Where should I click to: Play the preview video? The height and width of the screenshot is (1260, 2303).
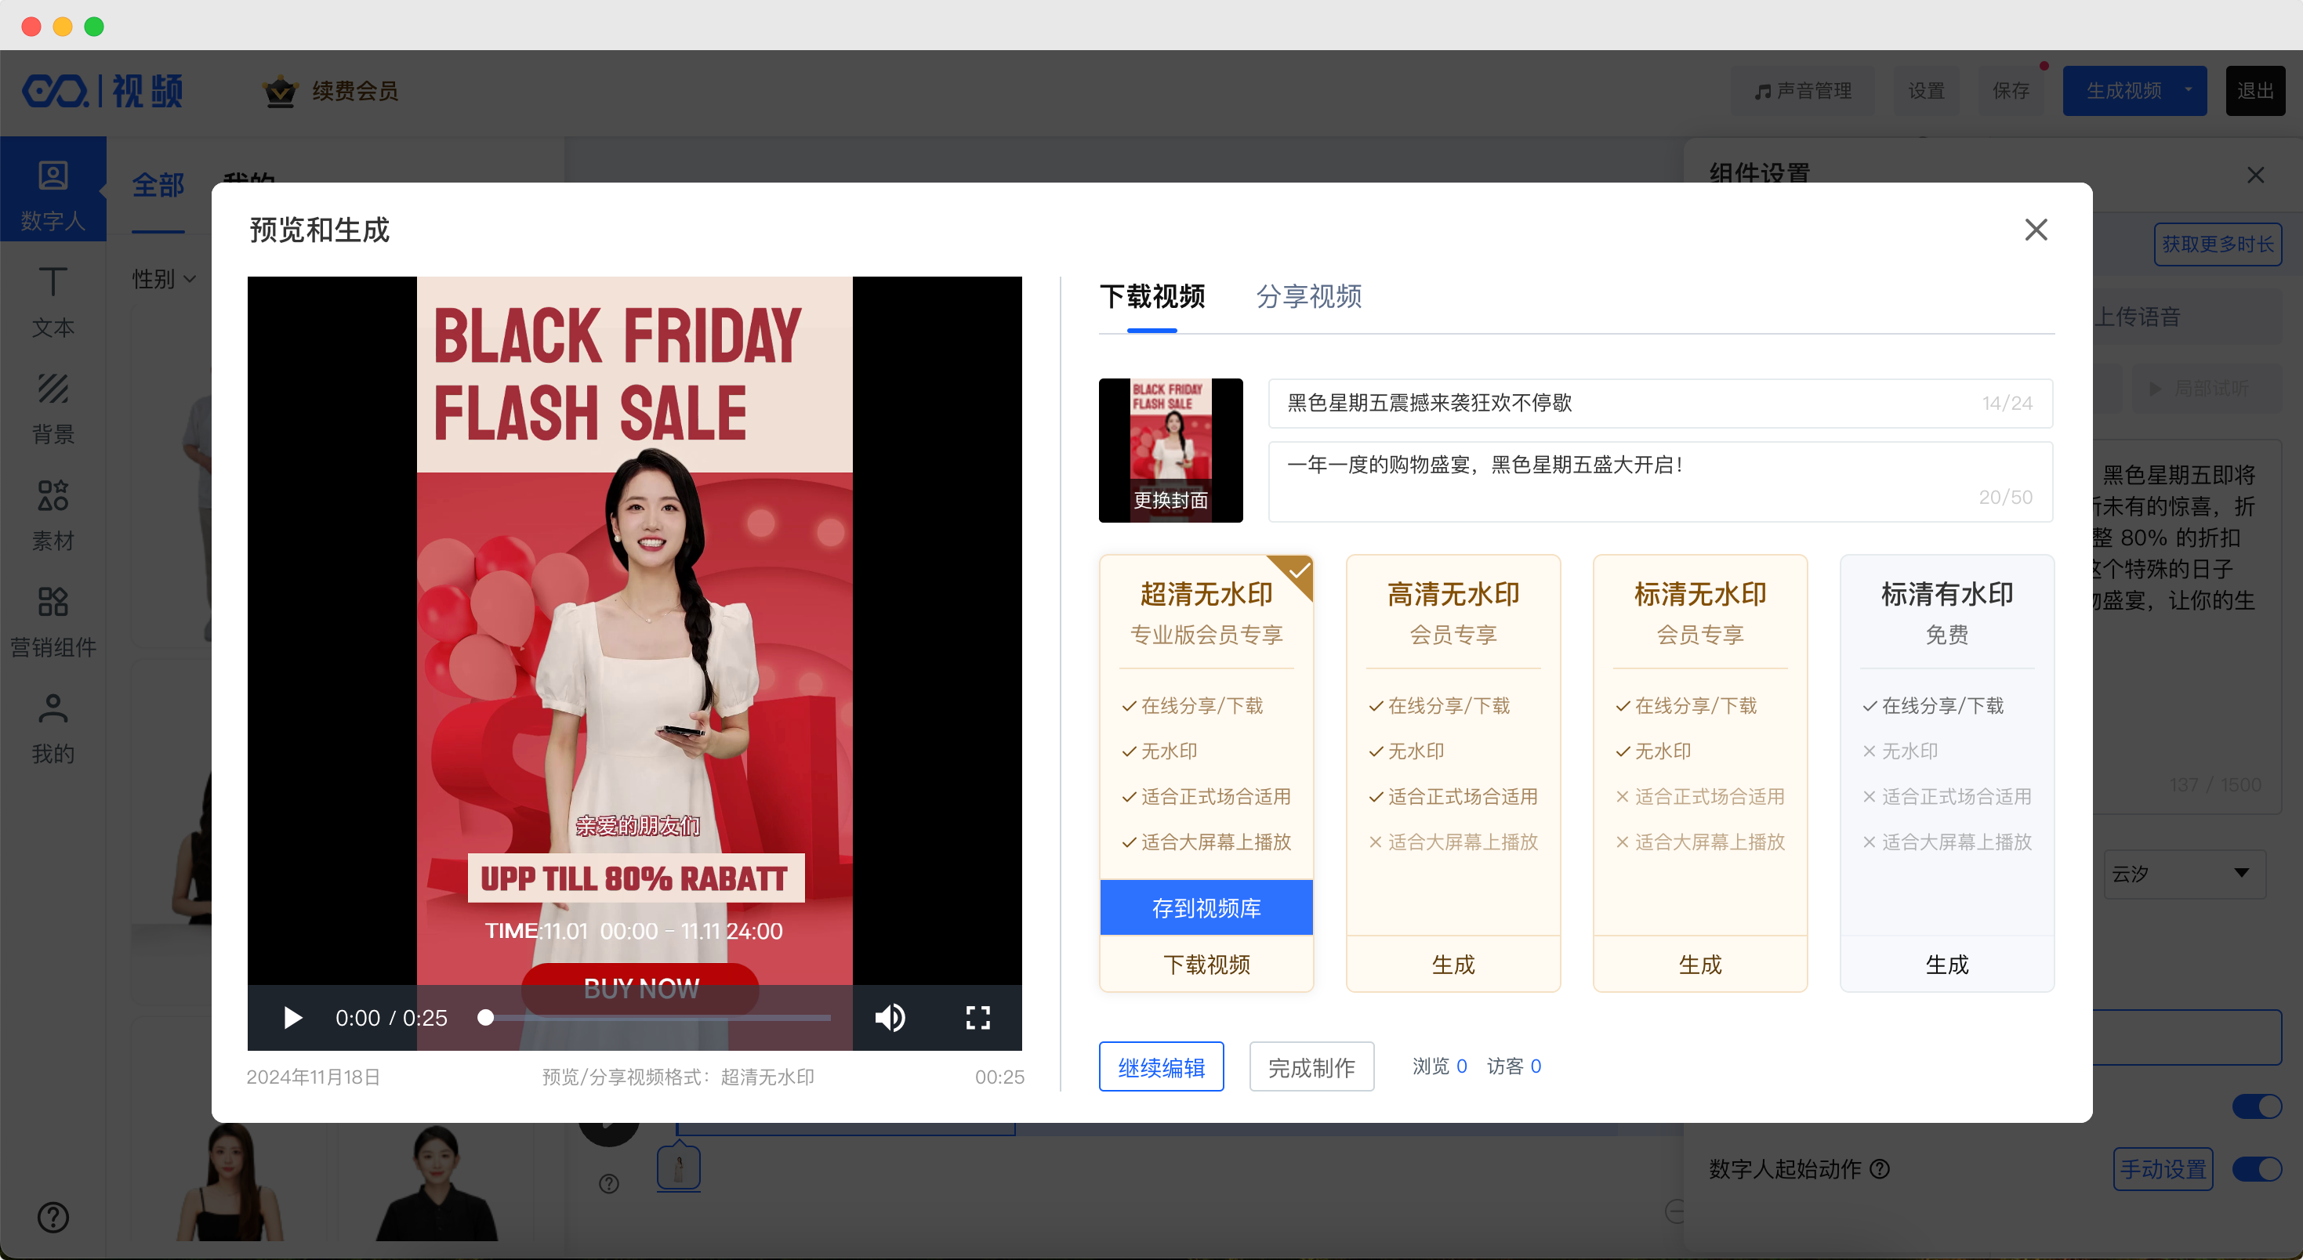pos(292,1017)
